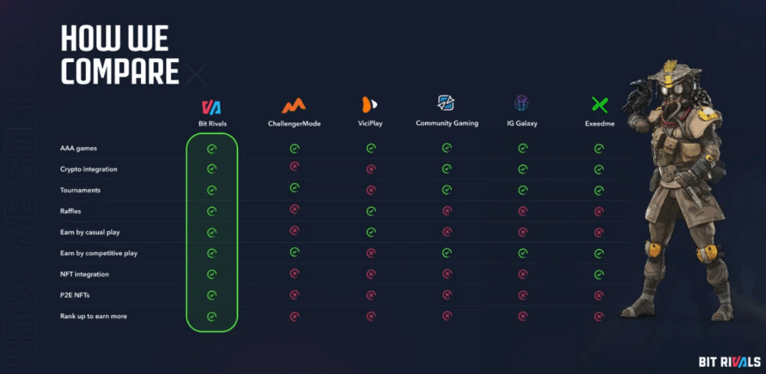Click the 'Bit Rivals' column name
Viewport: 766px width, 374px height.
pyautogui.click(x=211, y=123)
